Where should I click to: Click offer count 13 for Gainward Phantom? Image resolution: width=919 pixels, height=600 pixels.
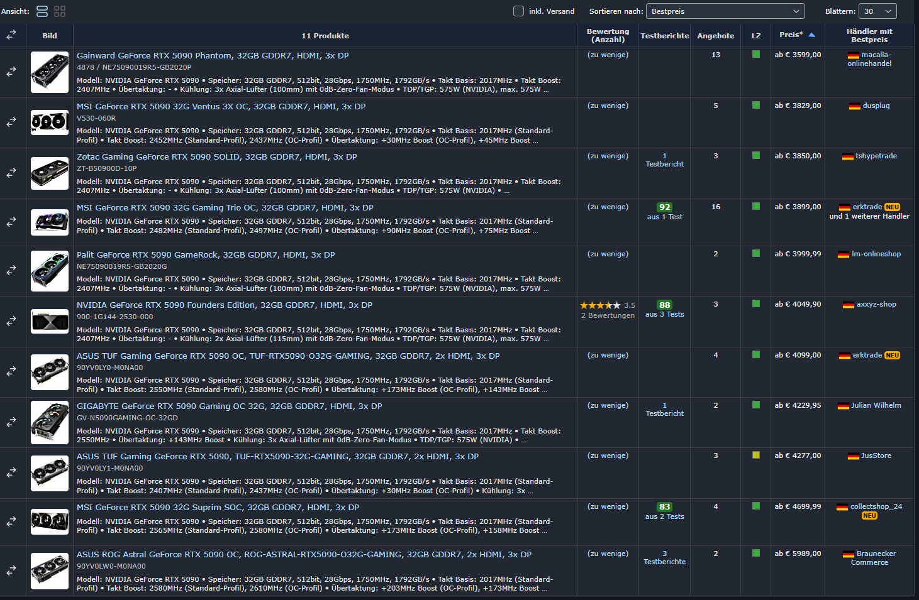716,55
